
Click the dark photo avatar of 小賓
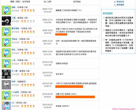point(6,21)
